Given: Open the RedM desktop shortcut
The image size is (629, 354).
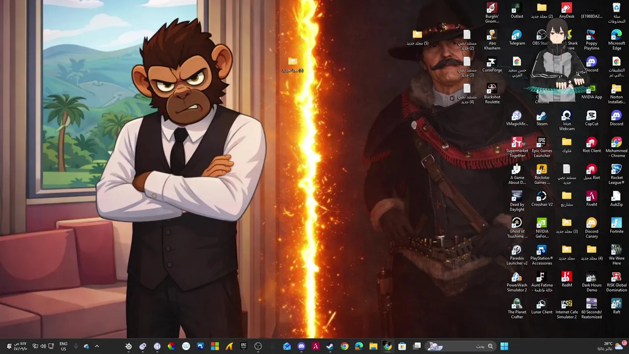Looking at the screenshot, I should click(567, 280).
